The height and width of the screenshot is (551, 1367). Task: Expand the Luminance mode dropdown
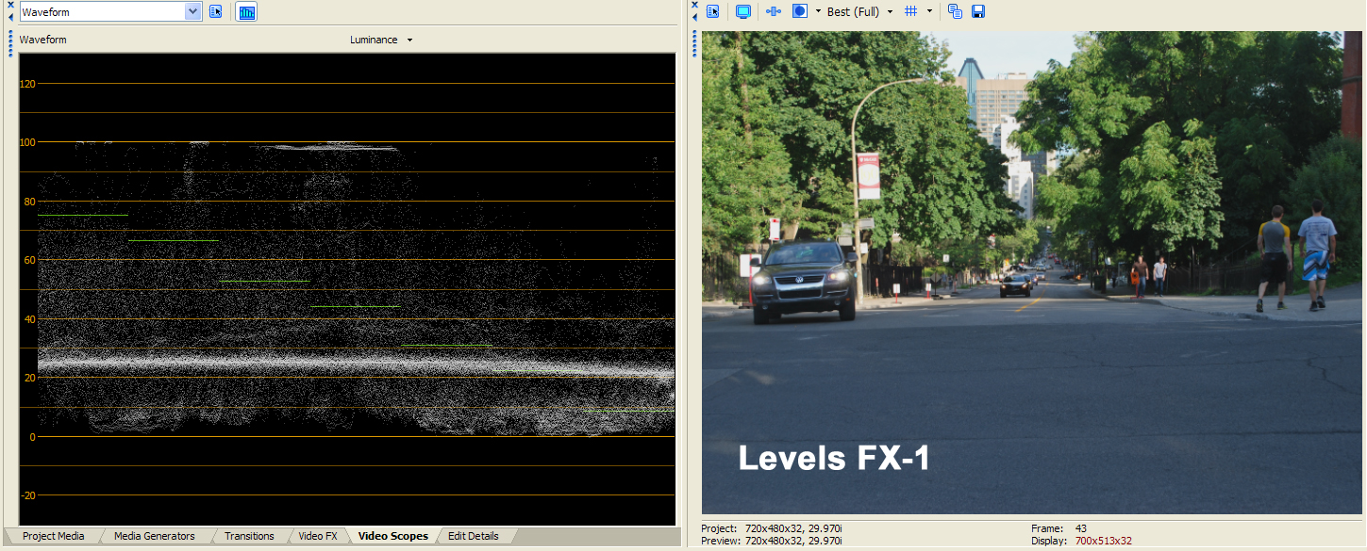point(409,40)
